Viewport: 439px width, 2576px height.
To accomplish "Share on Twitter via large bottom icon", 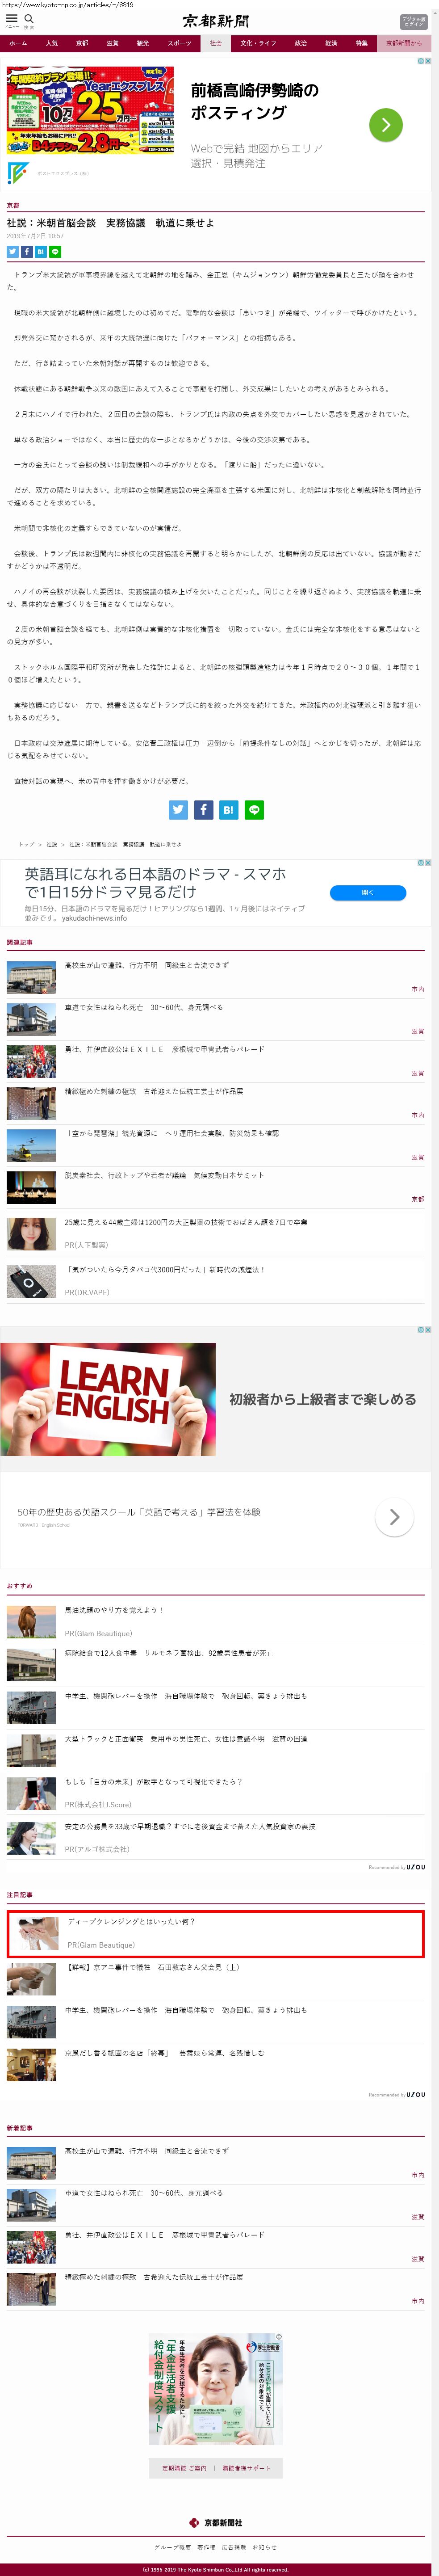I will 178,810.
